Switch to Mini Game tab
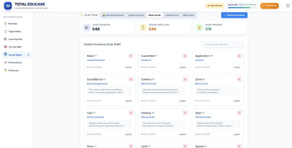 pyautogui.click(x=188, y=15)
